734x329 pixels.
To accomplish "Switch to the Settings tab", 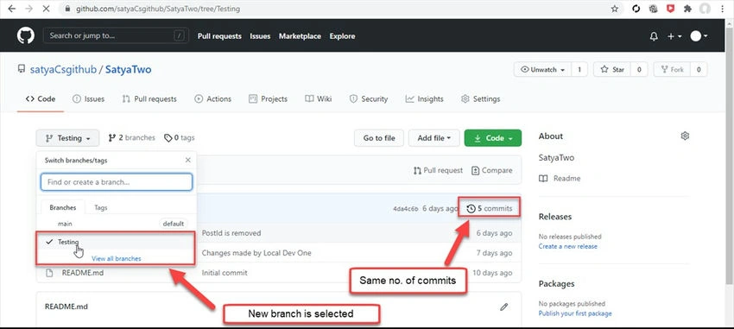I will click(480, 98).
